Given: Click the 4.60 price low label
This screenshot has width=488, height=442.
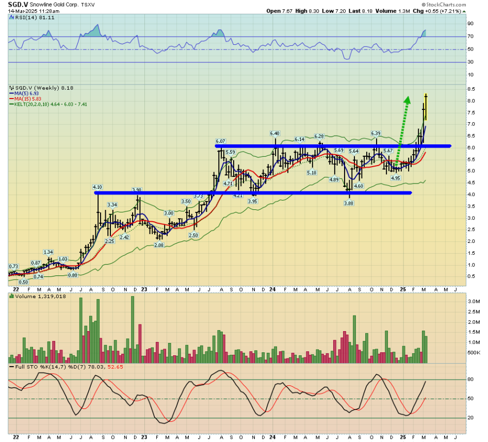Looking at the screenshot, I should (359, 186).
